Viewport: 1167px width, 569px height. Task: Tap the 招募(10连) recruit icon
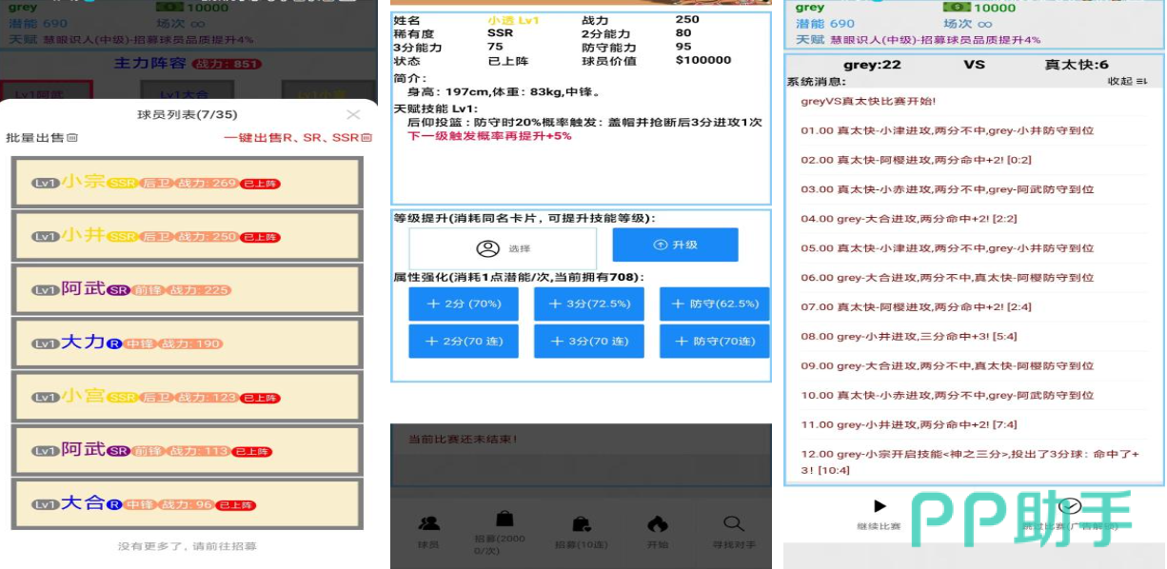pos(581,523)
